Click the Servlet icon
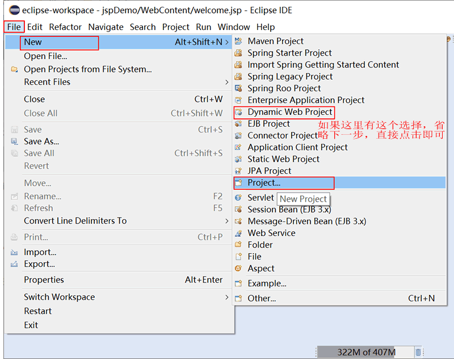Viewport: 454px width, 359px height. click(x=238, y=198)
